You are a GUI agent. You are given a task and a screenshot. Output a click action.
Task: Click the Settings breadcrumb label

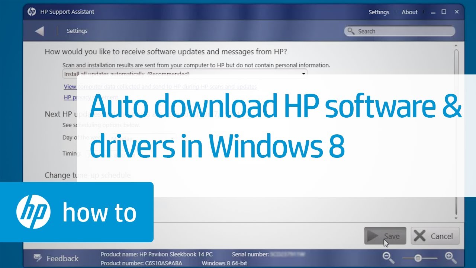coord(77,31)
